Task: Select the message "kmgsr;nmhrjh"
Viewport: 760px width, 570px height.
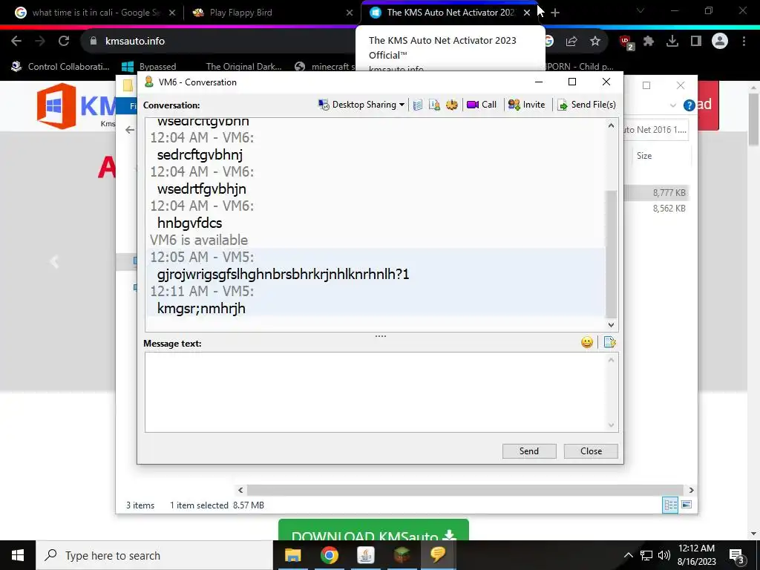Action: 201,308
